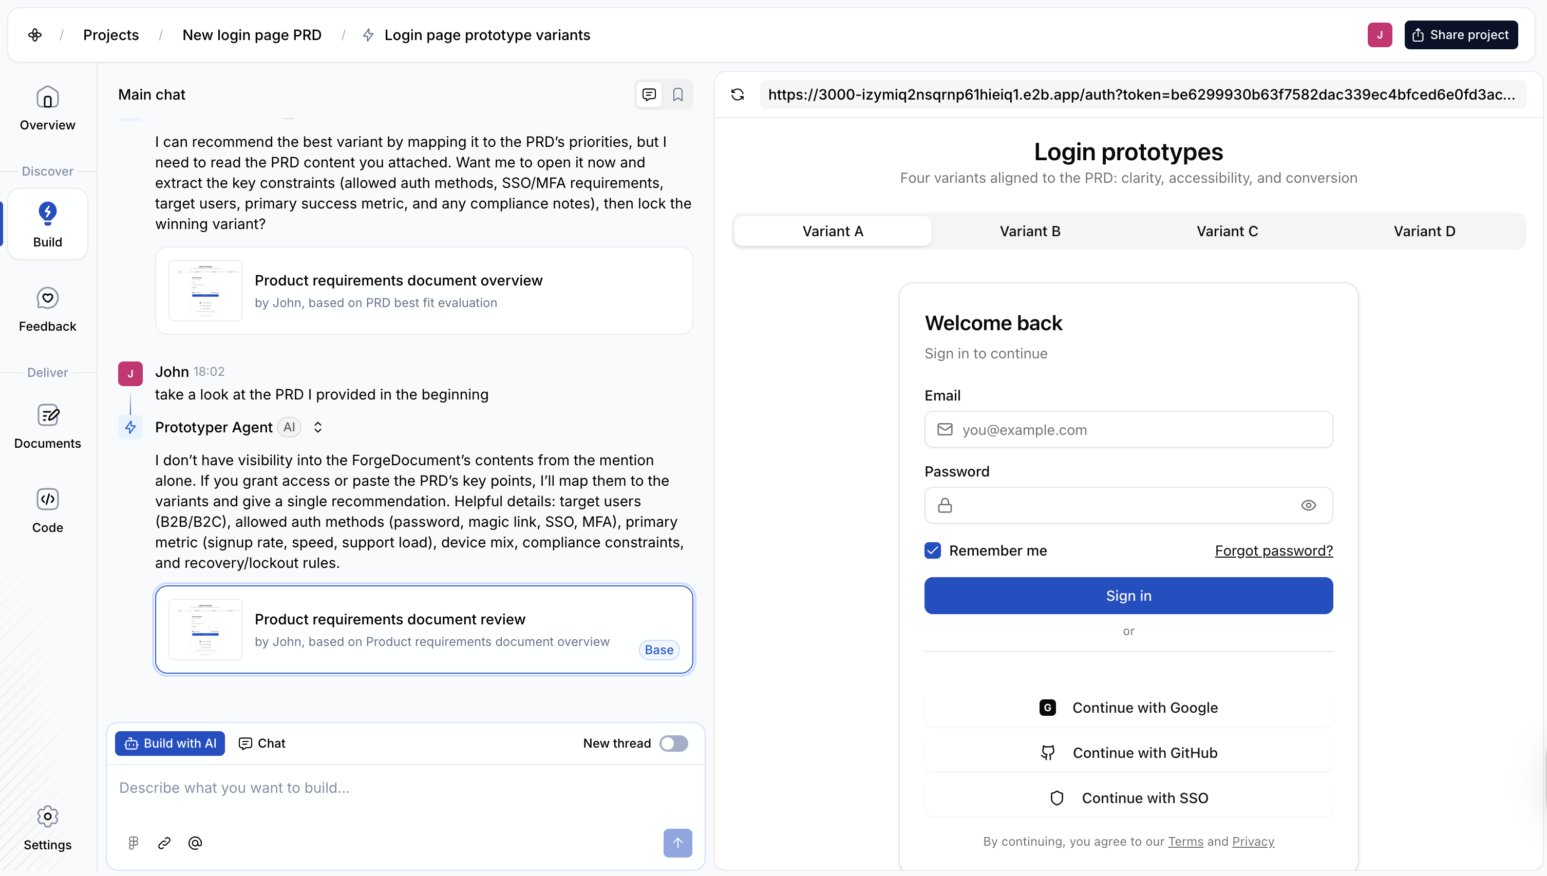The width and height of the screenshot is (1547, 876).
Task: Uncheck the Remember me checkbox
Action: tap(933, 550)
